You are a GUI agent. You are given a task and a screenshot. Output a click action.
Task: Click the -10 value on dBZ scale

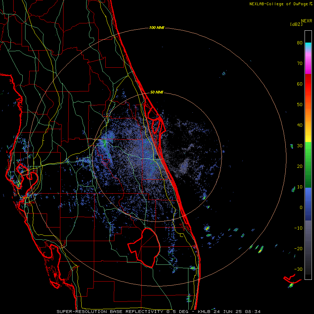(298, 228)
